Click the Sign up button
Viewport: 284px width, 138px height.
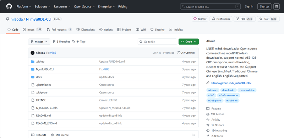[x=264, y=6]
